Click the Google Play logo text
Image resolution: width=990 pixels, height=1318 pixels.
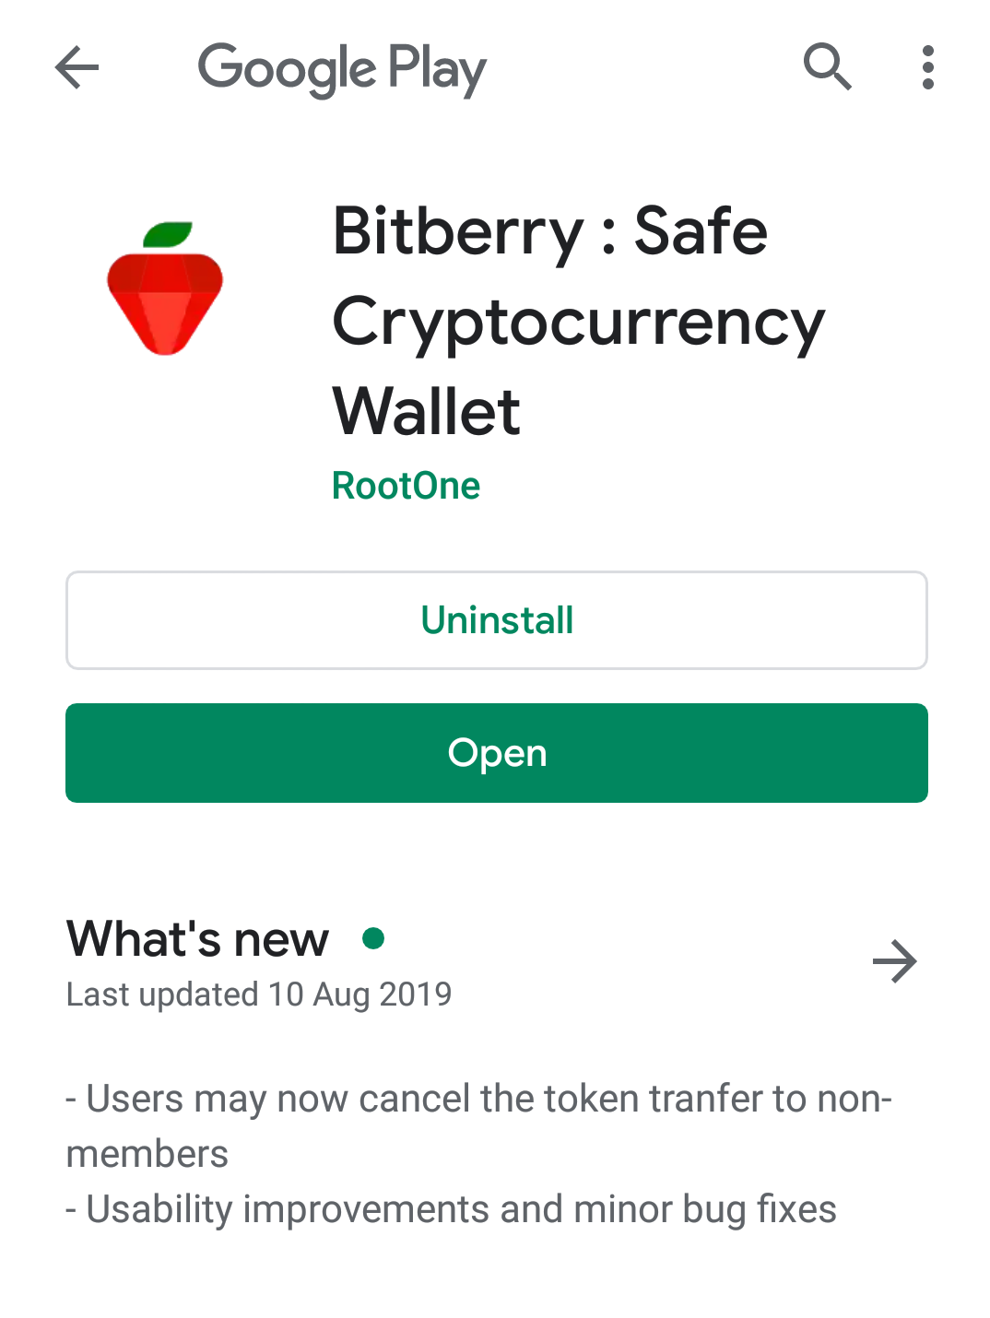pyautogui.click(x=342, y=69)
